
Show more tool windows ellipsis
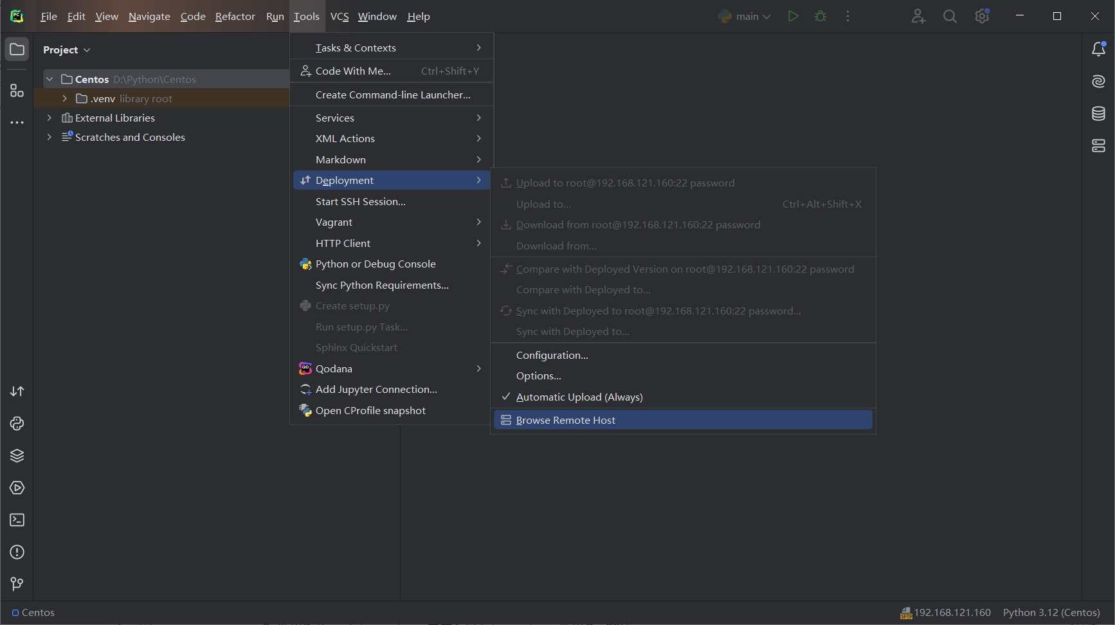pos(17,122)
